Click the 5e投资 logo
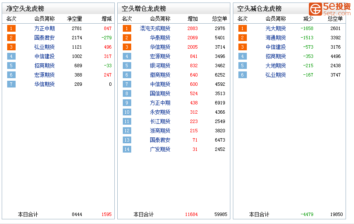Screen dimensions: 354x224 click(330, 9)
